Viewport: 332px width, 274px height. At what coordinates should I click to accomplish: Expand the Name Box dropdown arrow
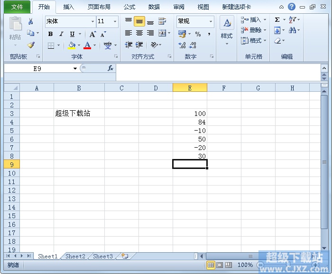[75, 69]
